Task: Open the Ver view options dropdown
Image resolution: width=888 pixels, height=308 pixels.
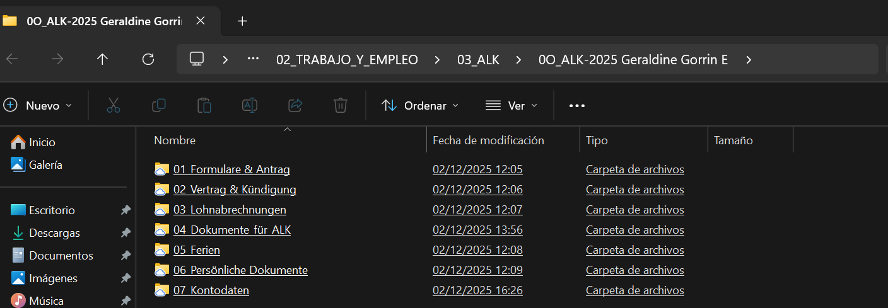Action: [511, 106]
